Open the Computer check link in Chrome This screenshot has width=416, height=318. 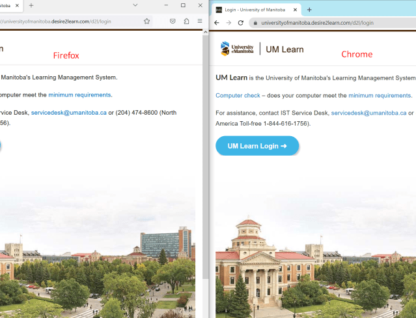(238, 95)
